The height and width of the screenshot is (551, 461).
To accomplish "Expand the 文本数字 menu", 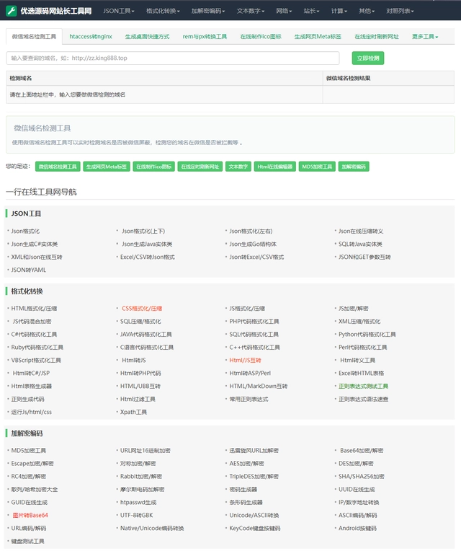I will click(251, 12).
